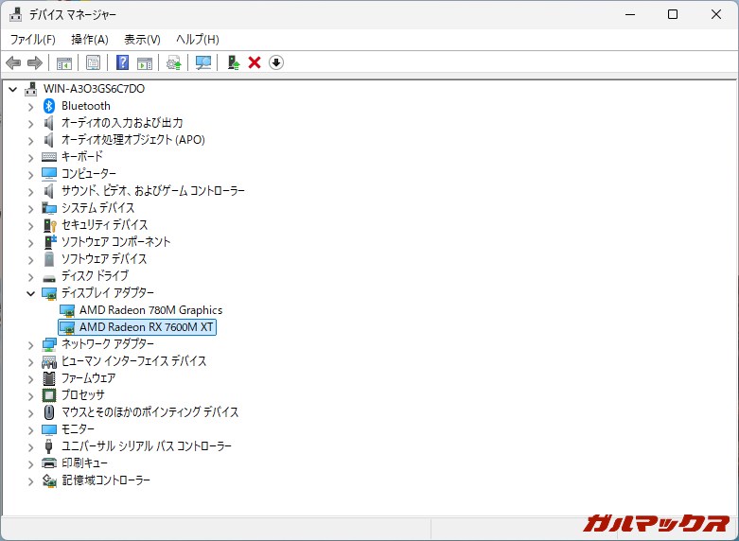Screen dimensions: 739x541
Task: Expand the モニター category chevron
Action: tap(30, 430)
